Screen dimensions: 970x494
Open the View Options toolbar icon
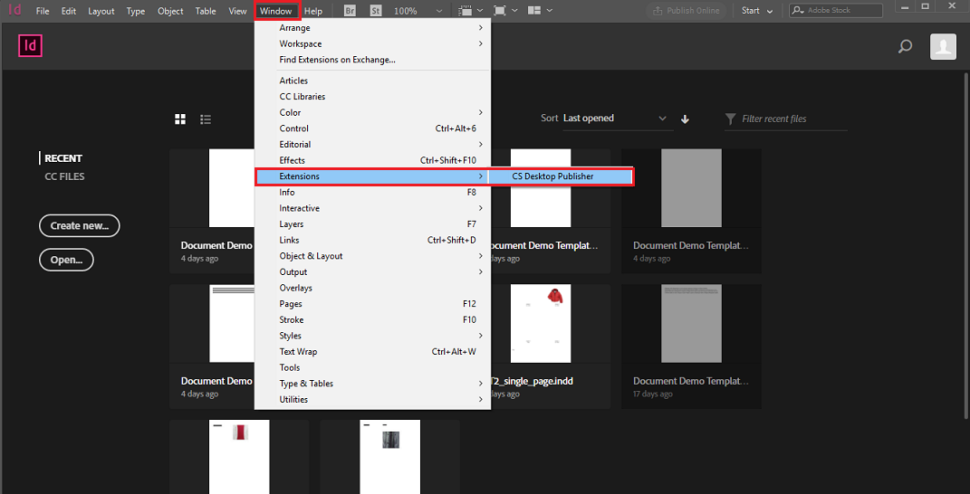469,11
